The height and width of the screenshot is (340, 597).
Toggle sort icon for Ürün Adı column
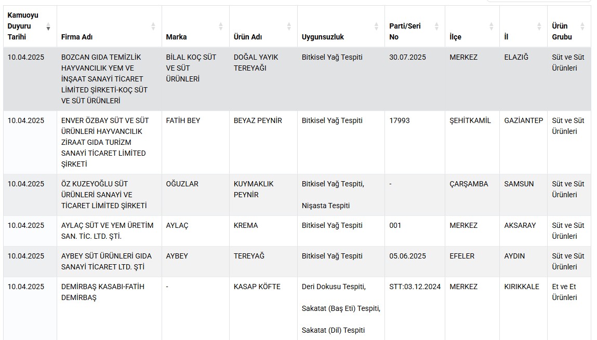click(x=289, y=26)
